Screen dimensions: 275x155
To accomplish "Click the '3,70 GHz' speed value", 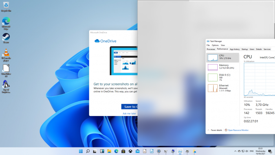I will pyautogui.click(x=262, y=105).
